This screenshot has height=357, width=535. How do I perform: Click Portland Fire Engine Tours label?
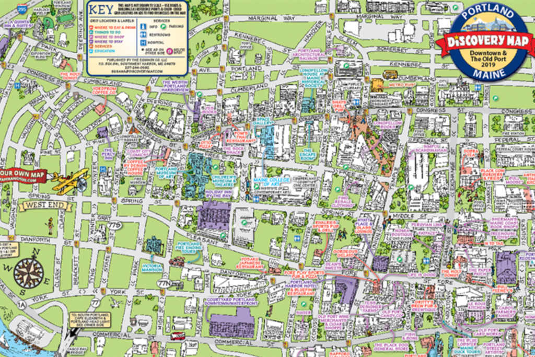coord(188,248)
